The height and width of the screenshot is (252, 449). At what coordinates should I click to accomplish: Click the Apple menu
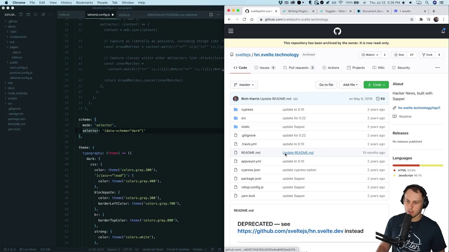[x=6, y=2]
